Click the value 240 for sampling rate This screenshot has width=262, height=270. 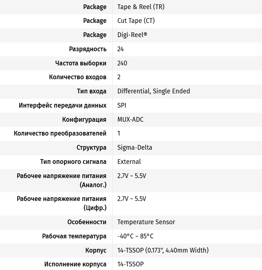[x=122, y=63]
